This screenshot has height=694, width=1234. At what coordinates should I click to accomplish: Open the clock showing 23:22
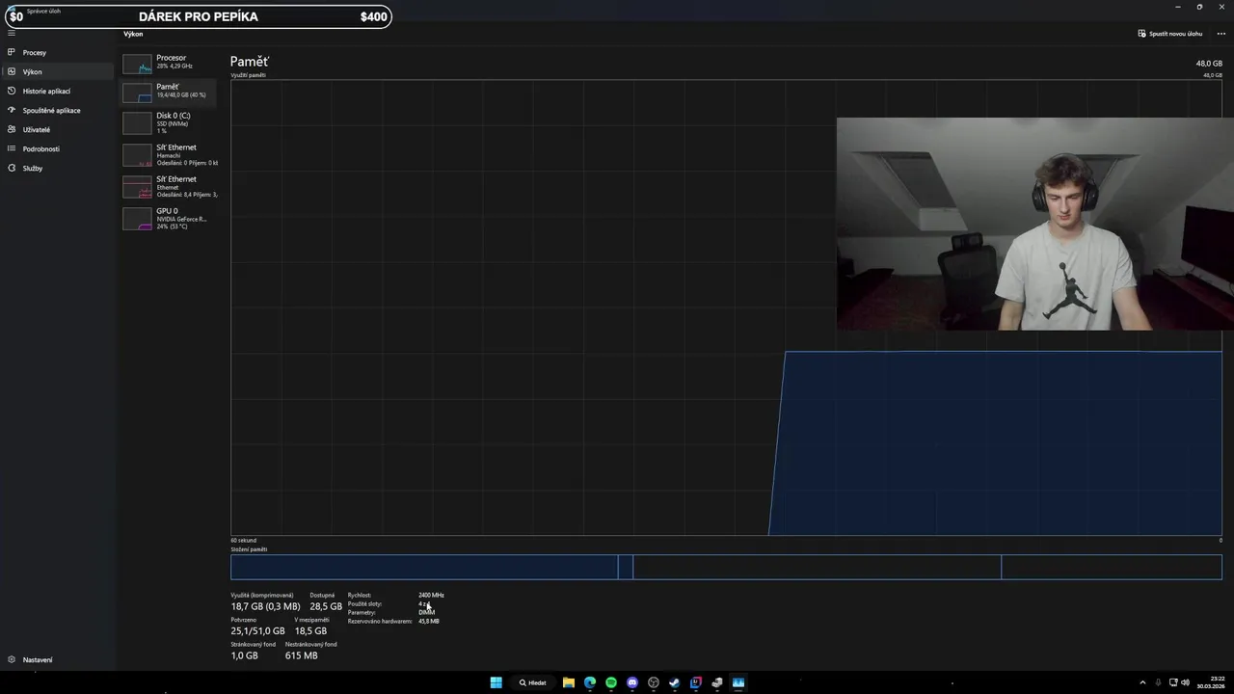tap(1213, 682)
